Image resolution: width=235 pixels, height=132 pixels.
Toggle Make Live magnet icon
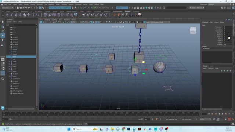[x=95, y=8]
